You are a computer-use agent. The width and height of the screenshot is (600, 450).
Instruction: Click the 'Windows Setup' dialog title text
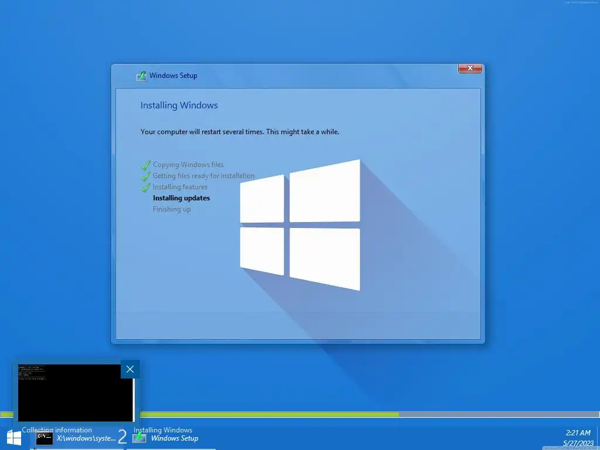(x=173, y=76)
